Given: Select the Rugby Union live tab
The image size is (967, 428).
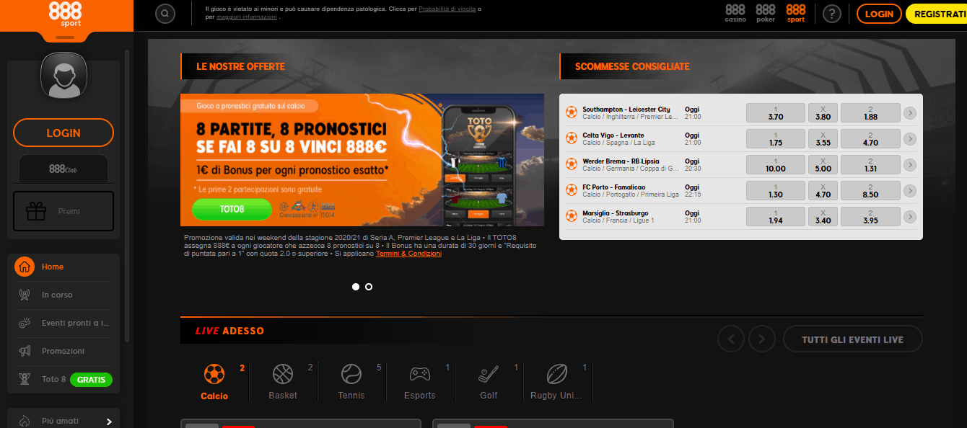Looking at the screenshot, I should [557, 382].
